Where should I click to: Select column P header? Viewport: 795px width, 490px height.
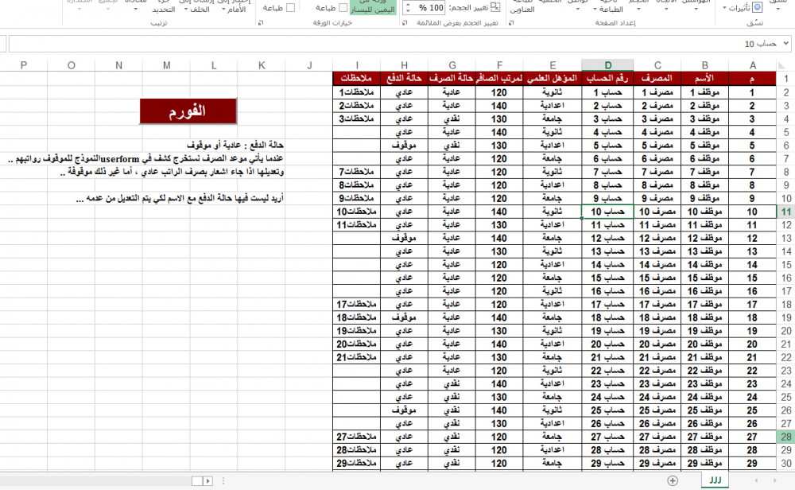[24, 65]
